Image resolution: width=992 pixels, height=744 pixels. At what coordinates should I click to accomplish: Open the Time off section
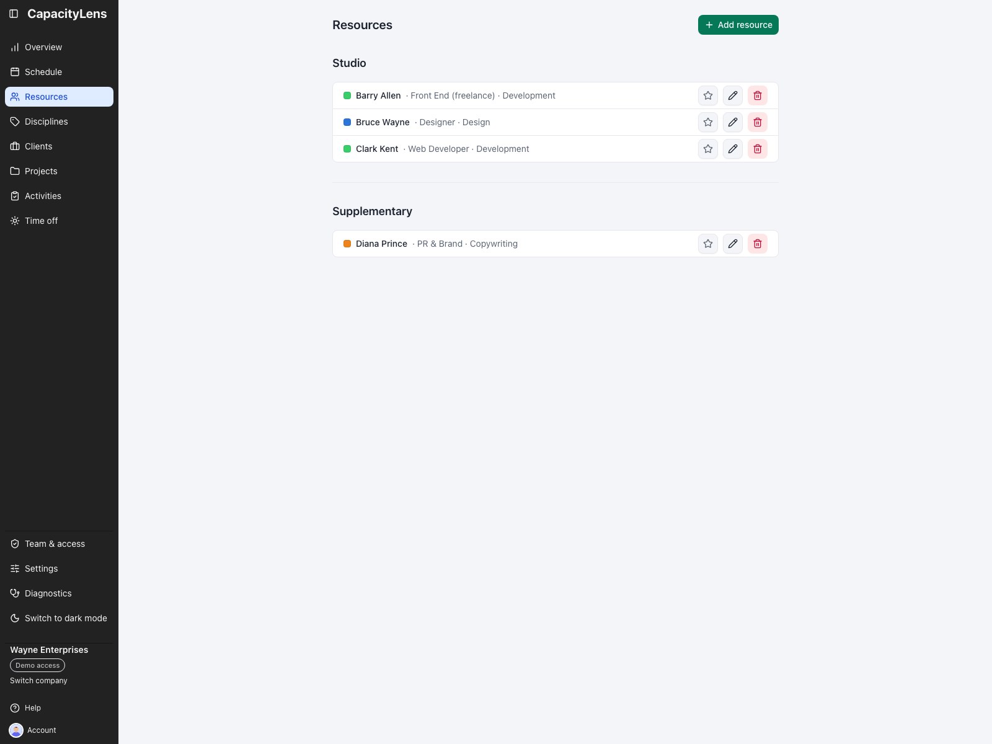(59, 221)
